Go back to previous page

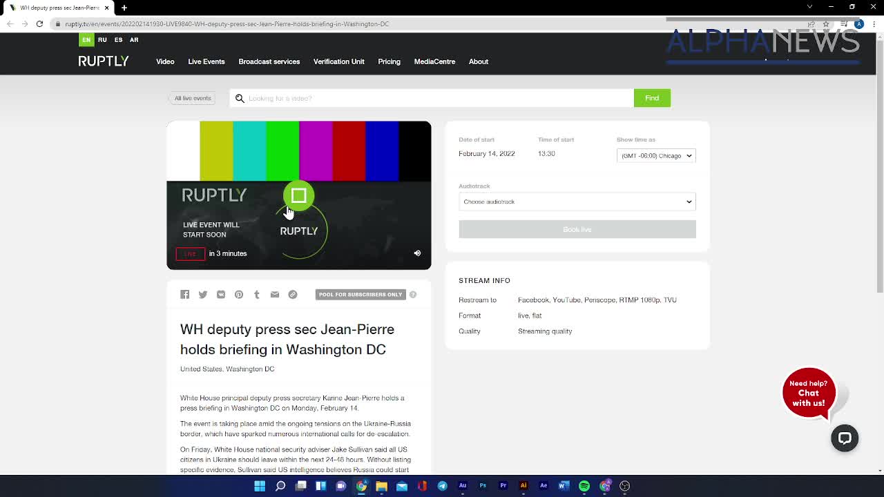point(10,24)
